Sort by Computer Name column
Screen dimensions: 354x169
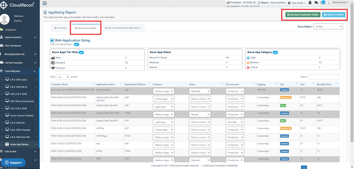point(73,84)
